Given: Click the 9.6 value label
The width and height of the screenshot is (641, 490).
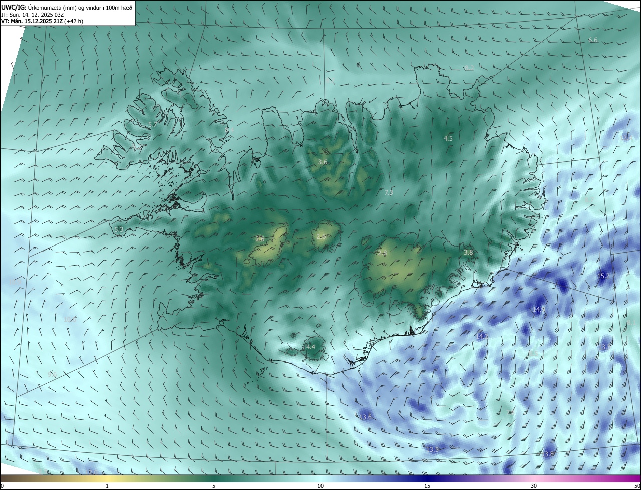Looking at the screenshot, I should coord(52,374).
